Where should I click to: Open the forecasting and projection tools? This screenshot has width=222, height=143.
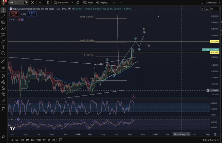tap(3, 35)
